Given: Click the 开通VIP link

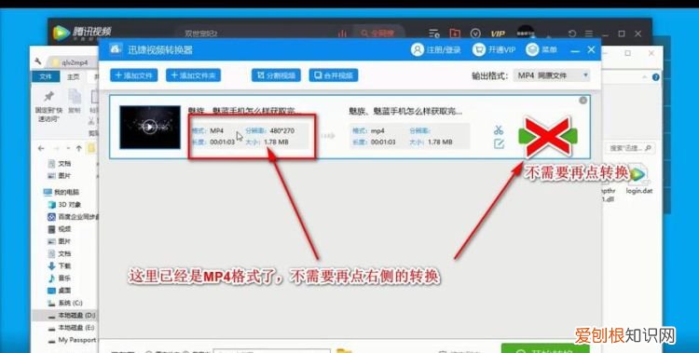Looking at the screenshot, I should [x=501, y=50].
